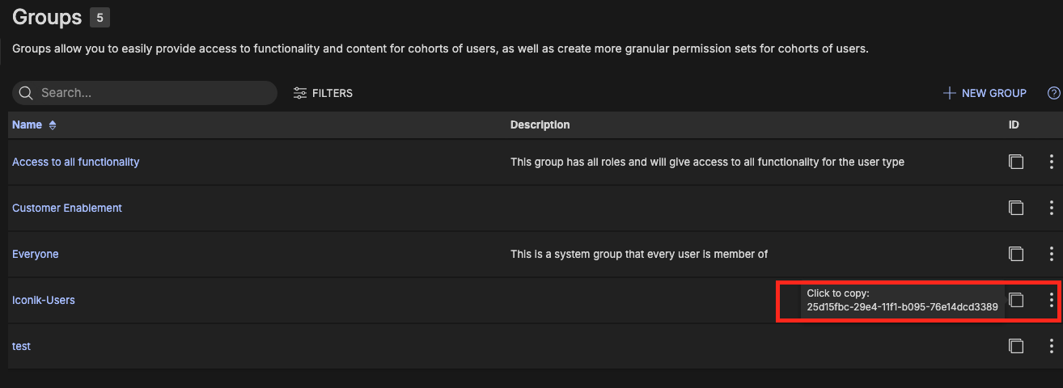Open the Access to all functionality group
The image size is (1063, 388).
[x=75, y=162]
